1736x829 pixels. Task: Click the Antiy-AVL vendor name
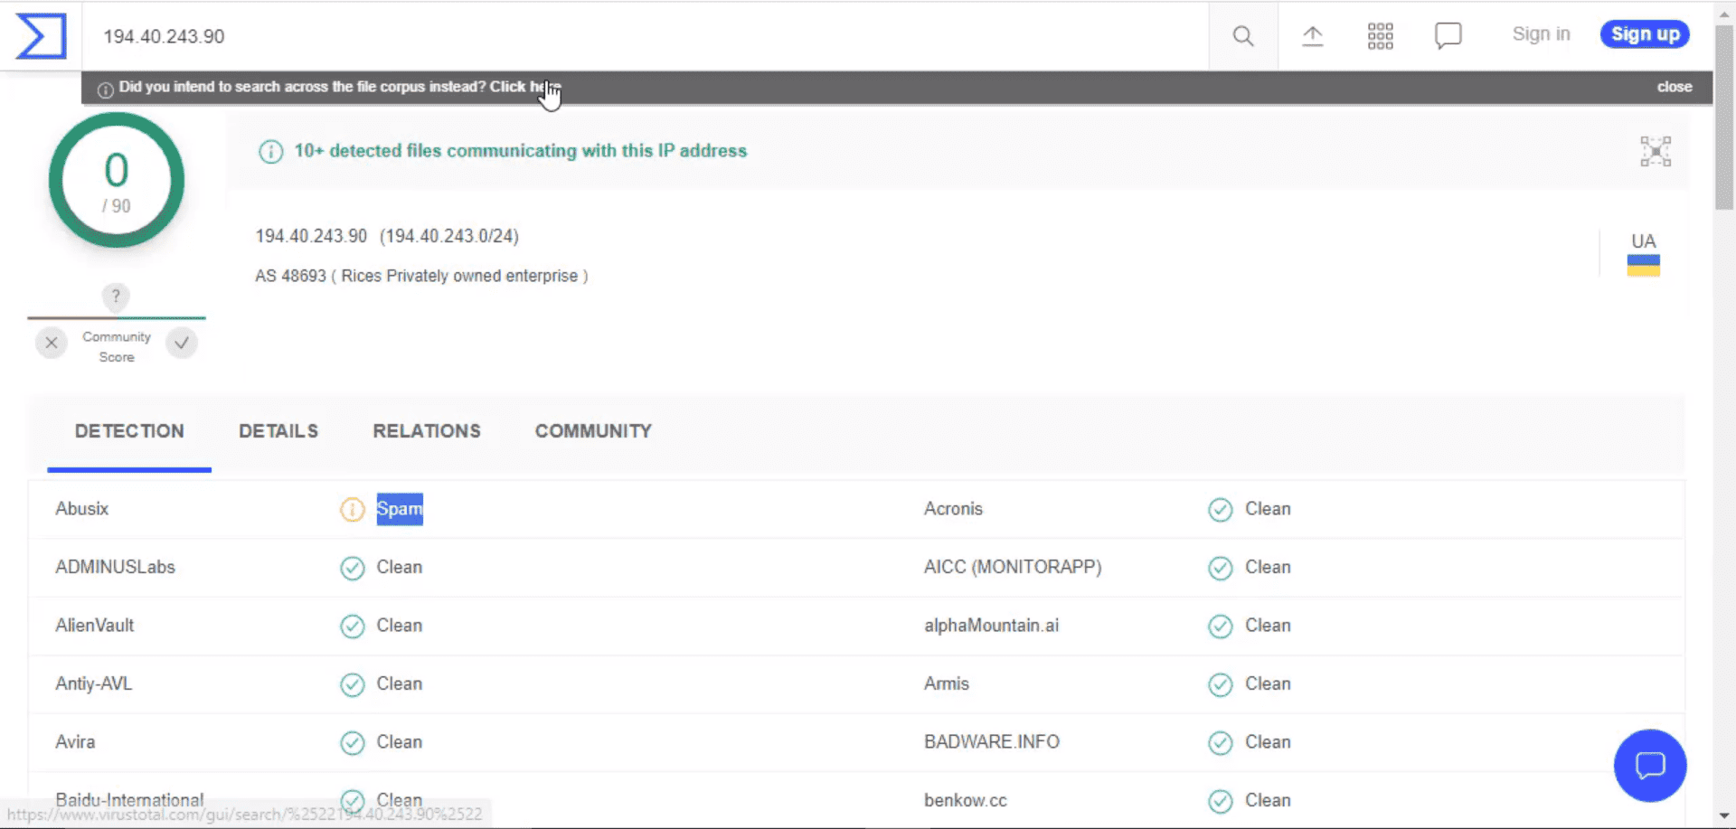click(94, 684)
